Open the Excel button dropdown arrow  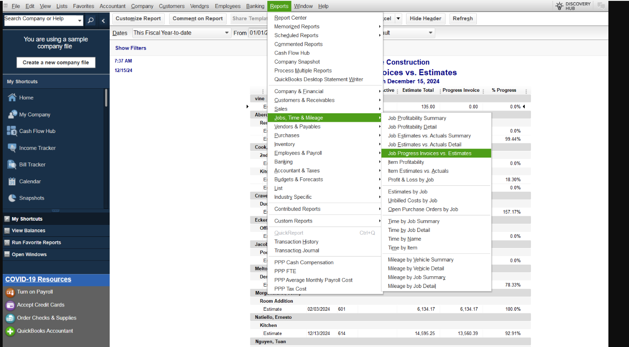(398, 19)
